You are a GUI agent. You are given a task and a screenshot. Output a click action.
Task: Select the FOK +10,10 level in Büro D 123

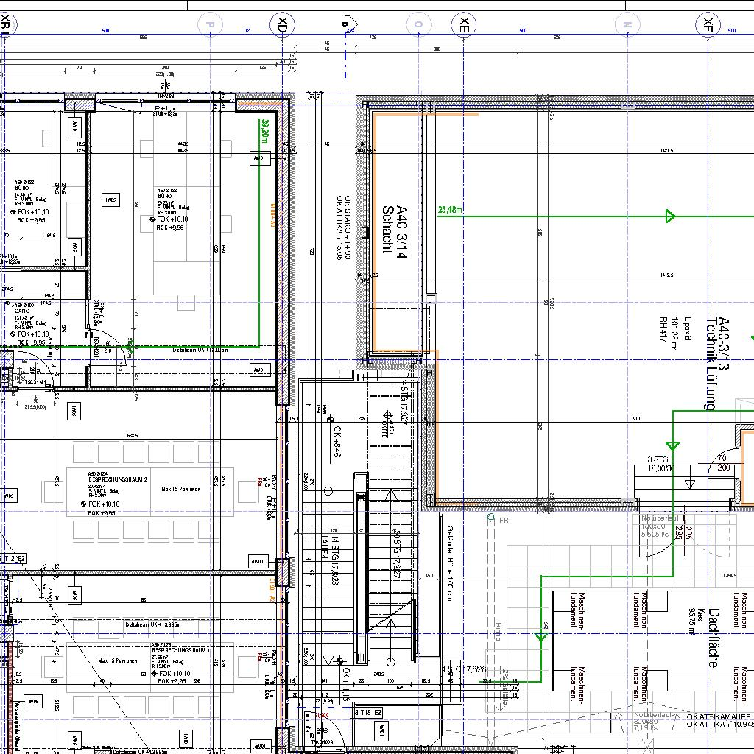pos(172,219)
